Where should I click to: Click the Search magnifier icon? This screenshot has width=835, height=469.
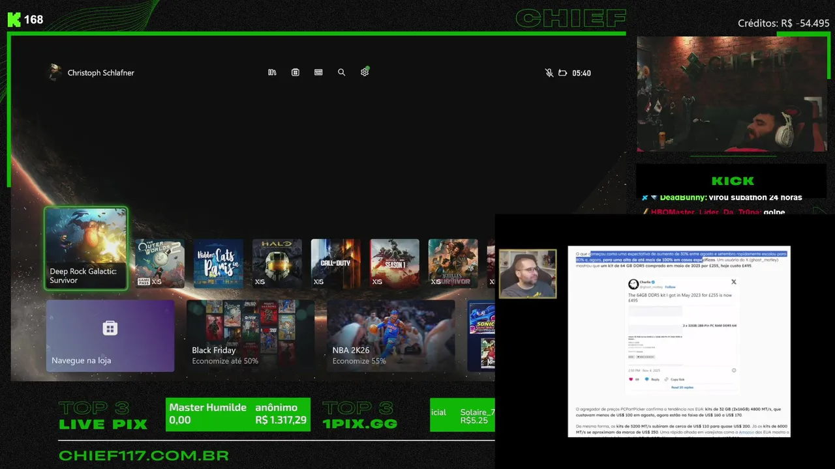click(341, 72)
